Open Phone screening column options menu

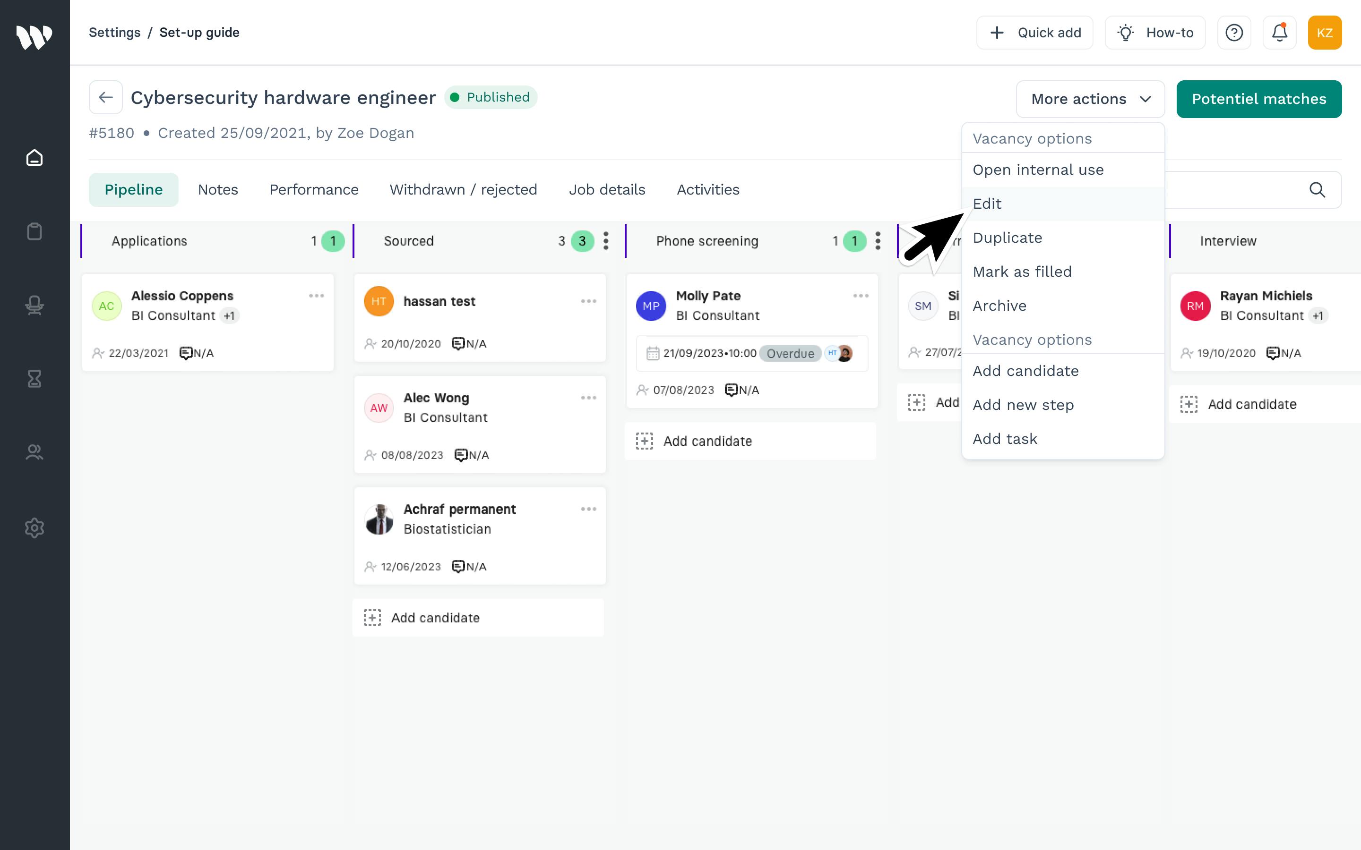[878, 241]
